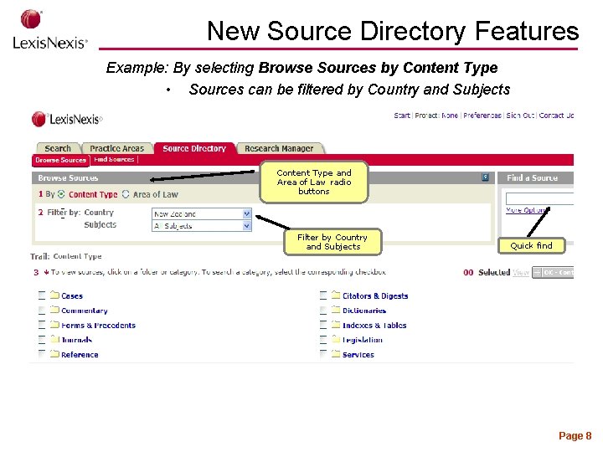
Task: Click the OK - Continue button
Action: (553, 273)
